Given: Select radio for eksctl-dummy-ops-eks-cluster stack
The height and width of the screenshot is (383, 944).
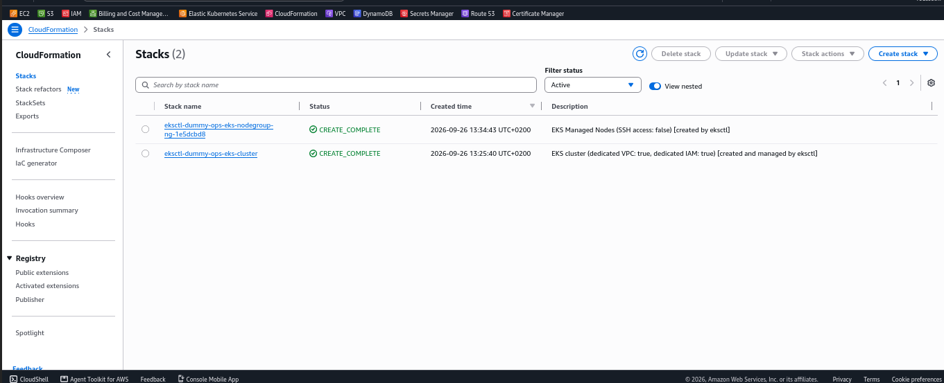Looking at the screenshot, I should click(x=145, y=153).
